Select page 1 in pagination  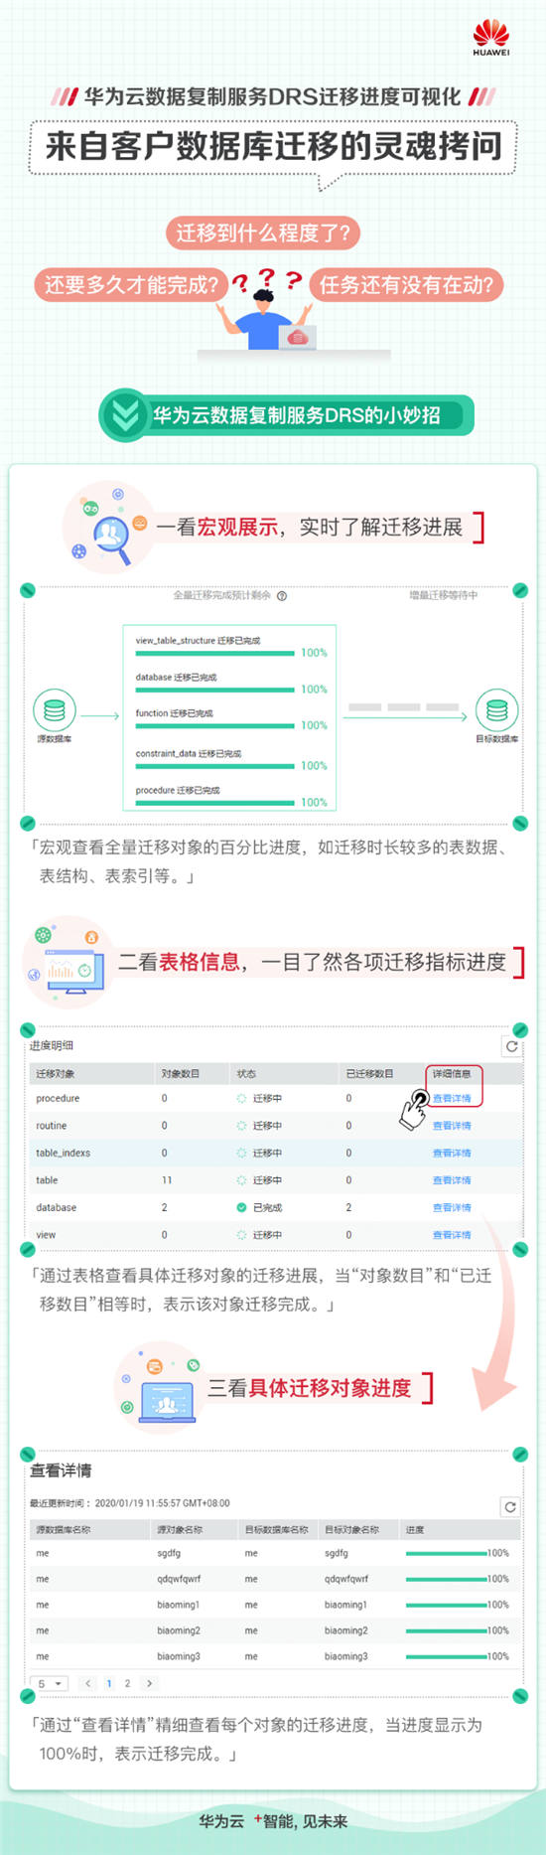(109, 1683)
